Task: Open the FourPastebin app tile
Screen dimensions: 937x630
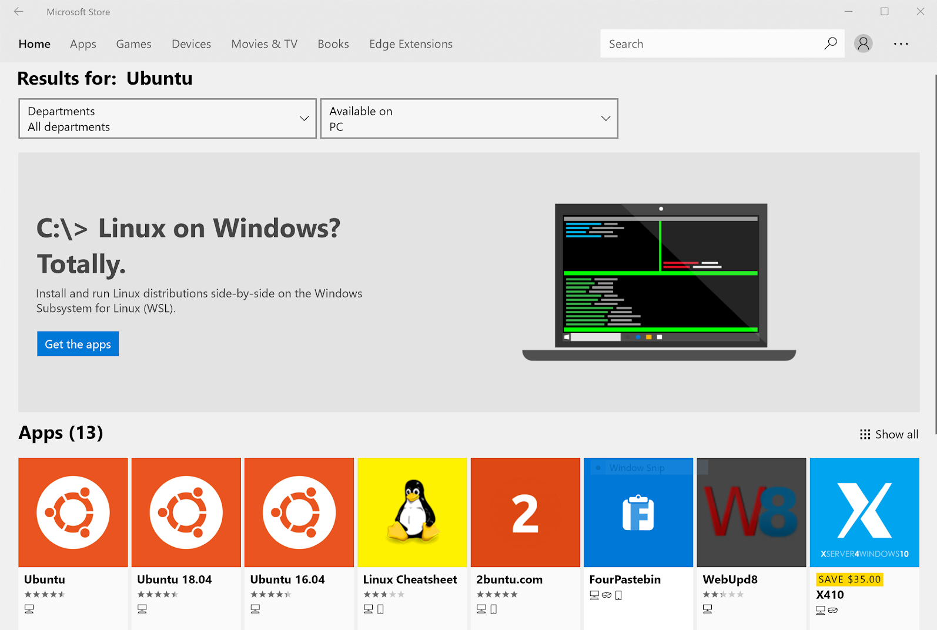Action: pyautogui.click(x=638, y=512)
